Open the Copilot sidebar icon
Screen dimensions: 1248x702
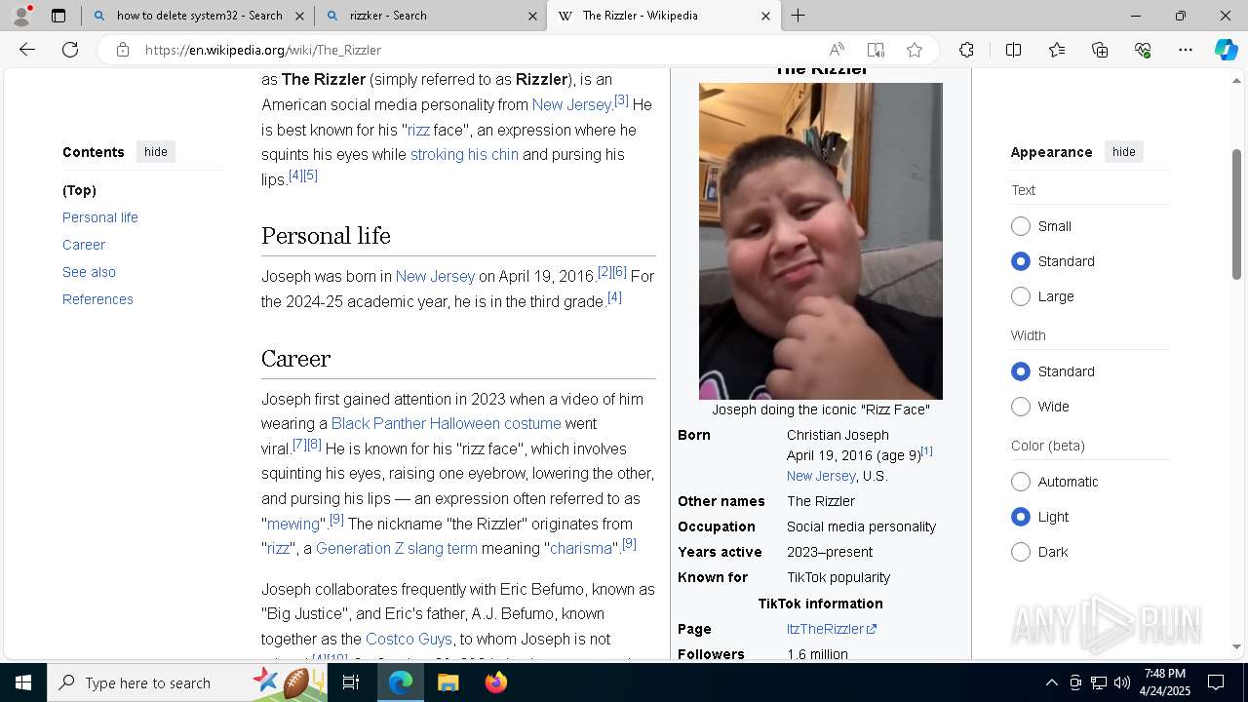click(1226, 50)
